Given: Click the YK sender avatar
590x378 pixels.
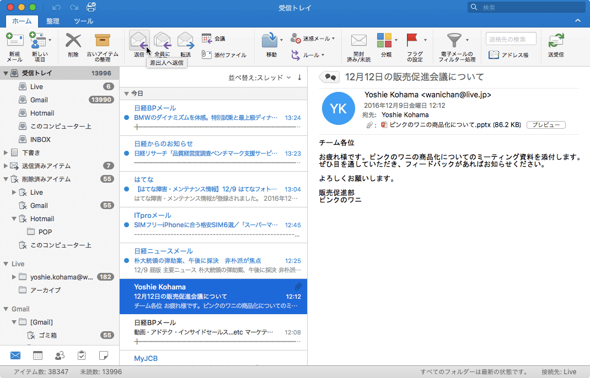Looking at the screenshot, I should point(338,108).
